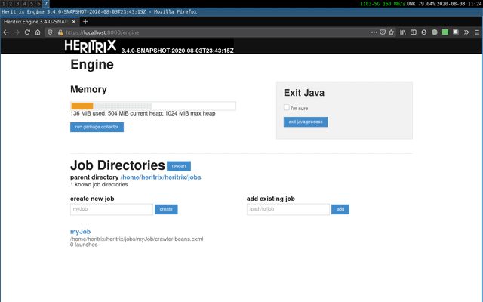This screenshot has width=483, height=302.
Task: Toggle the sidebar view icon
Action: click(x=414, y=32)
